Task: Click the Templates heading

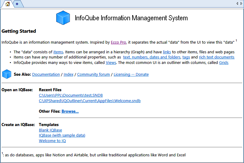Action: (x=49, y=125)
